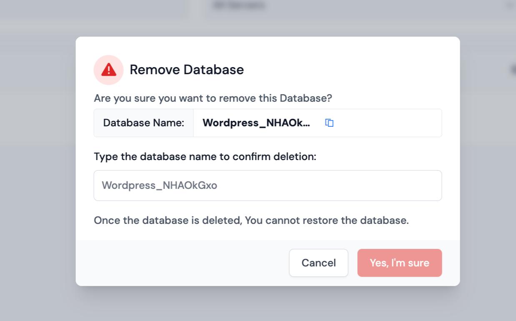Click the 'Database Name:' label cell

143,123
